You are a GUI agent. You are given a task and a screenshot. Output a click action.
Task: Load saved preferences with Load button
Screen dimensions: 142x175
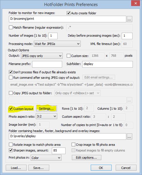(16, 168)
